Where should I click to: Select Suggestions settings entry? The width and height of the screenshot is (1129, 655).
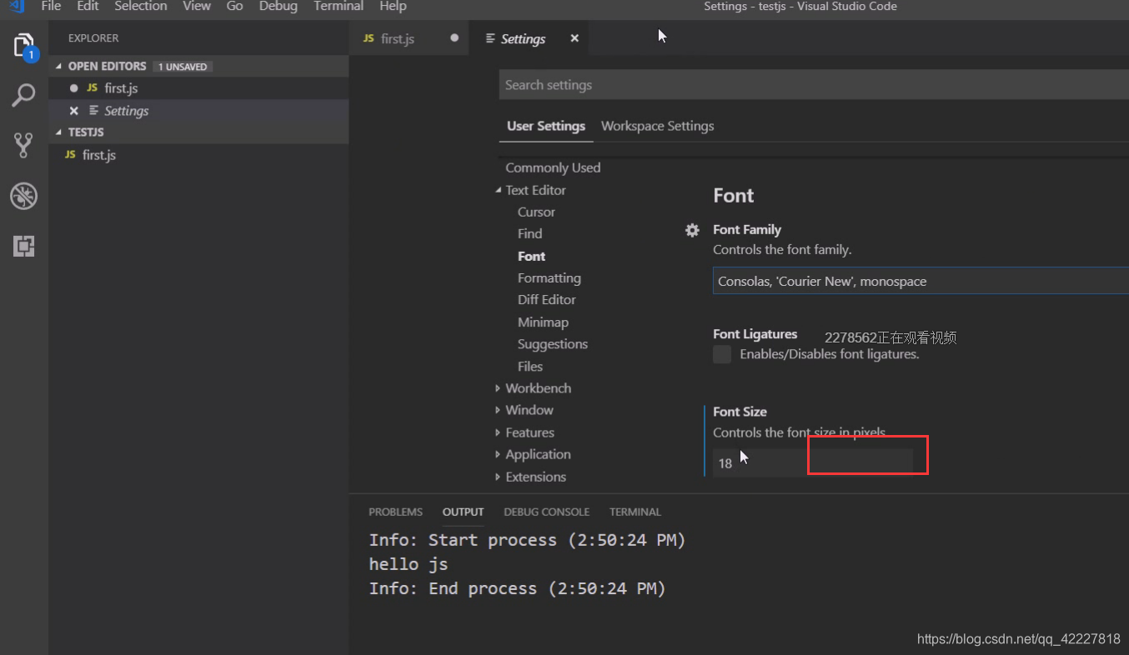pyautogui.click(x=552, y=344)
